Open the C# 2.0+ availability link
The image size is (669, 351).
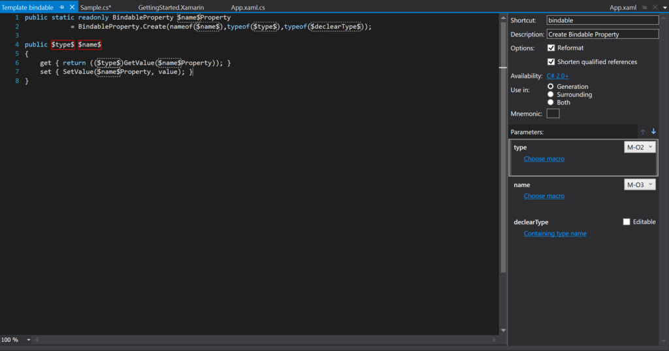(558, 76)
